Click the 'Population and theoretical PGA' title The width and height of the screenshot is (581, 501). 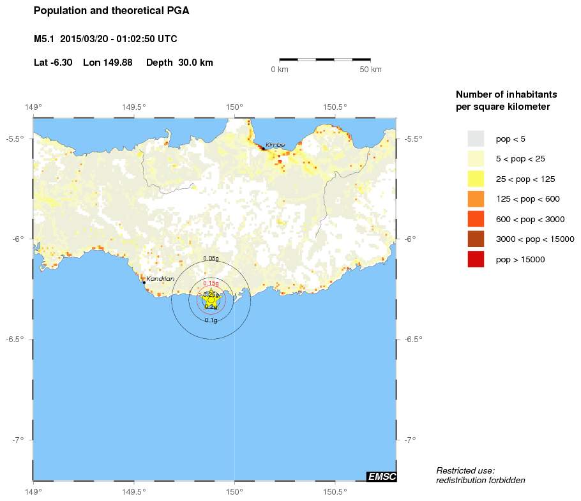pyautogui.click(x=111, y=11)
